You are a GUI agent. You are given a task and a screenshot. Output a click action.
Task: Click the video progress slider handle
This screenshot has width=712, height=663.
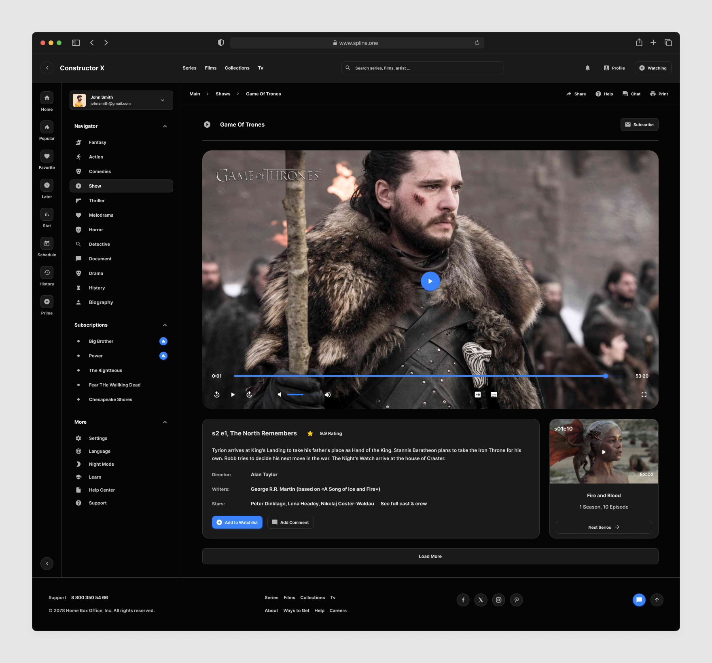pyautogui.click(x=606, y=376)
